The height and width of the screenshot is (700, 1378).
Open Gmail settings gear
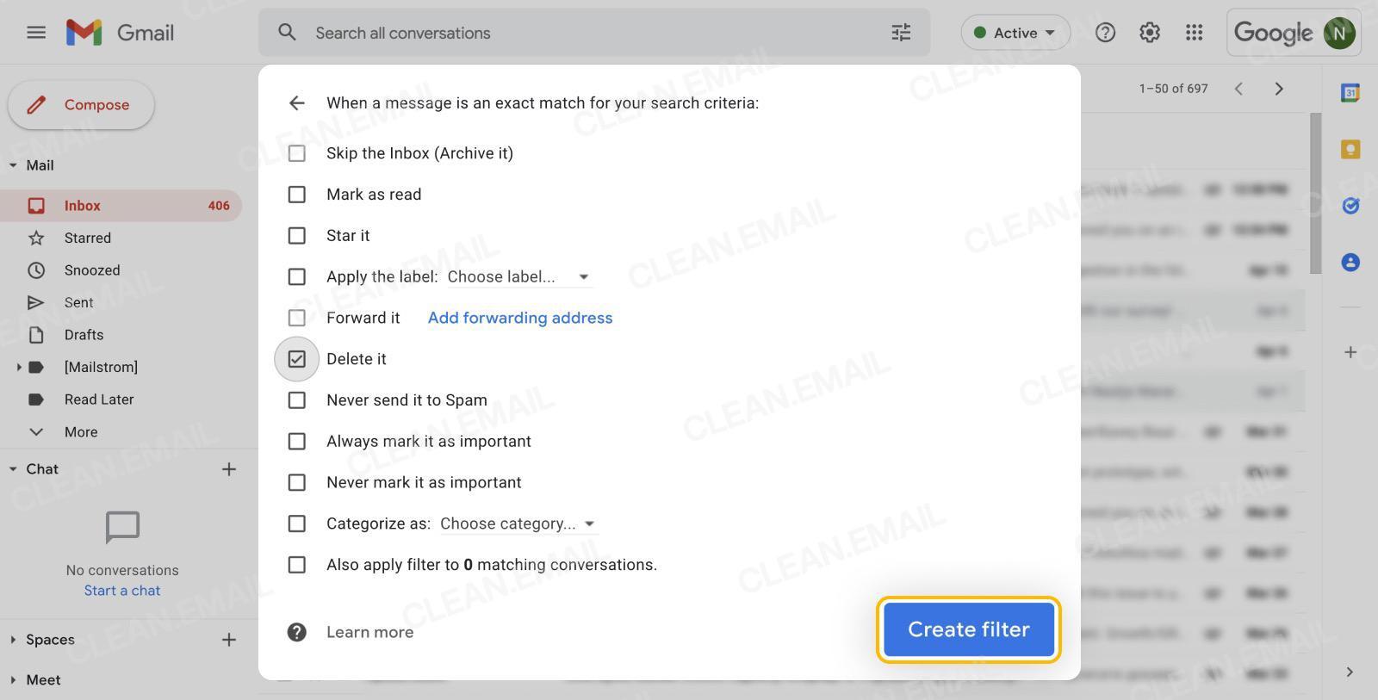pos(1149,32)
